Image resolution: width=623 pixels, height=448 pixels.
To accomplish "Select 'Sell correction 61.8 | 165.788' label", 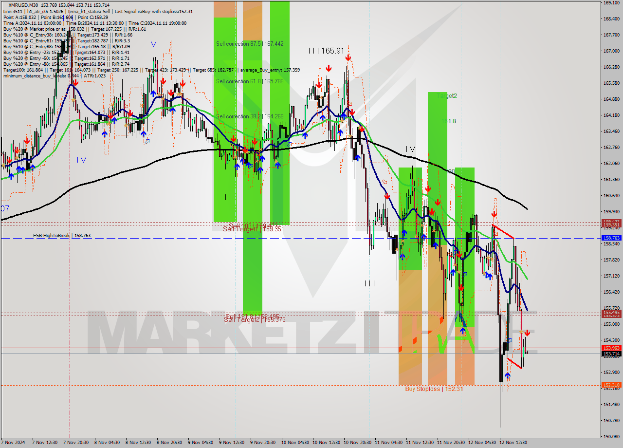I will (x=250, y=81).
